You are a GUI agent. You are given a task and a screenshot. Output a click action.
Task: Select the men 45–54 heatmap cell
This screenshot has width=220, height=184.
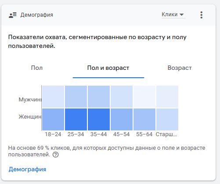tap(122, 97)
